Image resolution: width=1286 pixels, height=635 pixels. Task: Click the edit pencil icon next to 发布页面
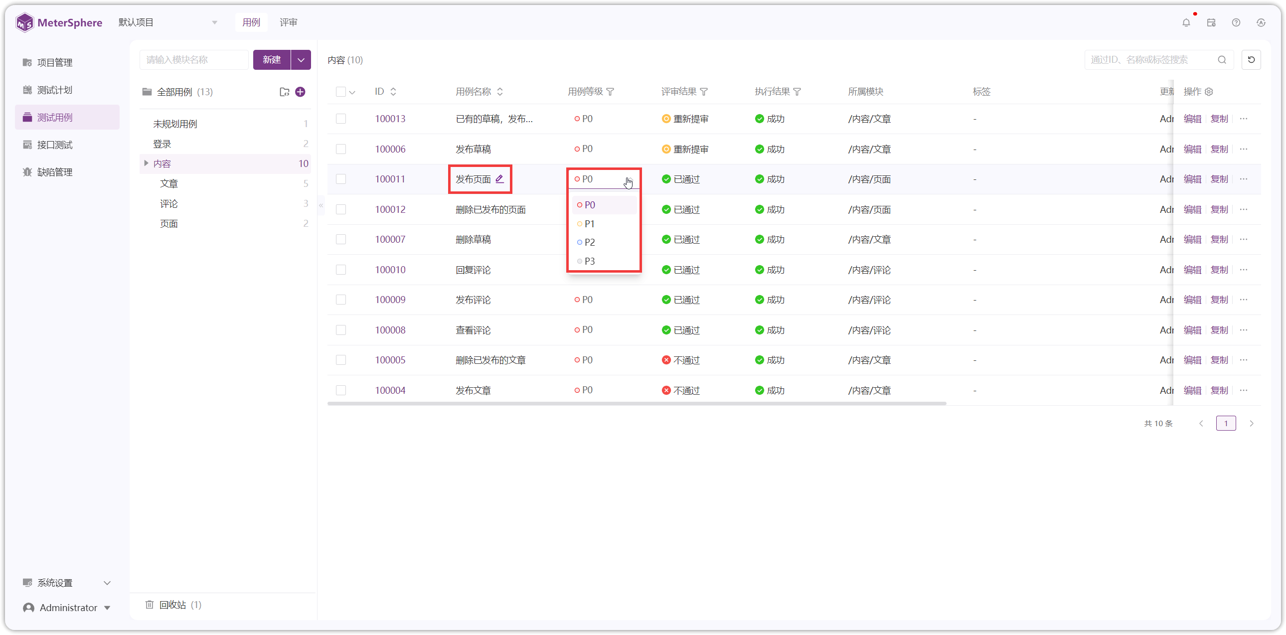[500, 179]
